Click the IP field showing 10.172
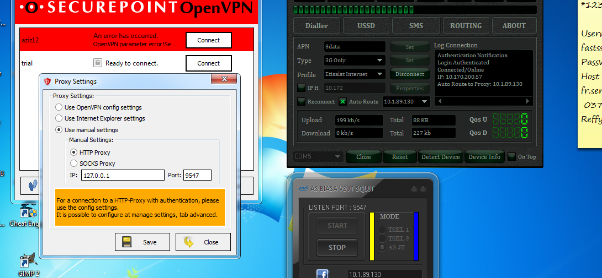The image size is (602, 278). click(x=355, y=88)
